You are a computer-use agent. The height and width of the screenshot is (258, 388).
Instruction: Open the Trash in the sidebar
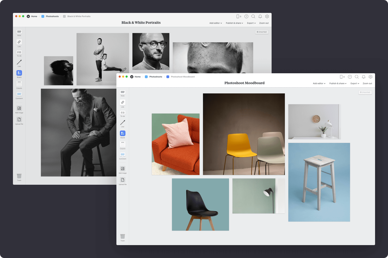click(122, 237)
